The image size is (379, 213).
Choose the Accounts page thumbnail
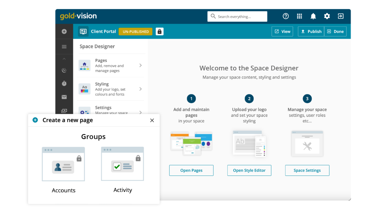[63, 164]
